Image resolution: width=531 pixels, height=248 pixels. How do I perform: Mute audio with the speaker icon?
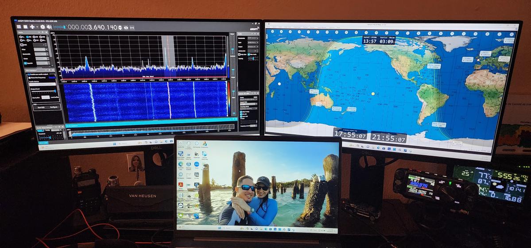pyautogui.click(x=49, y=27)
